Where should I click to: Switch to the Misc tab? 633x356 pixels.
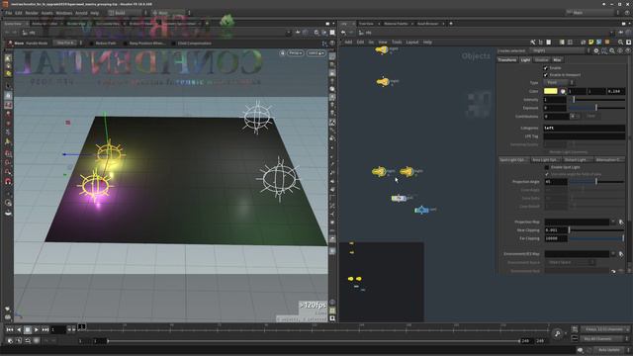(557, 59)
